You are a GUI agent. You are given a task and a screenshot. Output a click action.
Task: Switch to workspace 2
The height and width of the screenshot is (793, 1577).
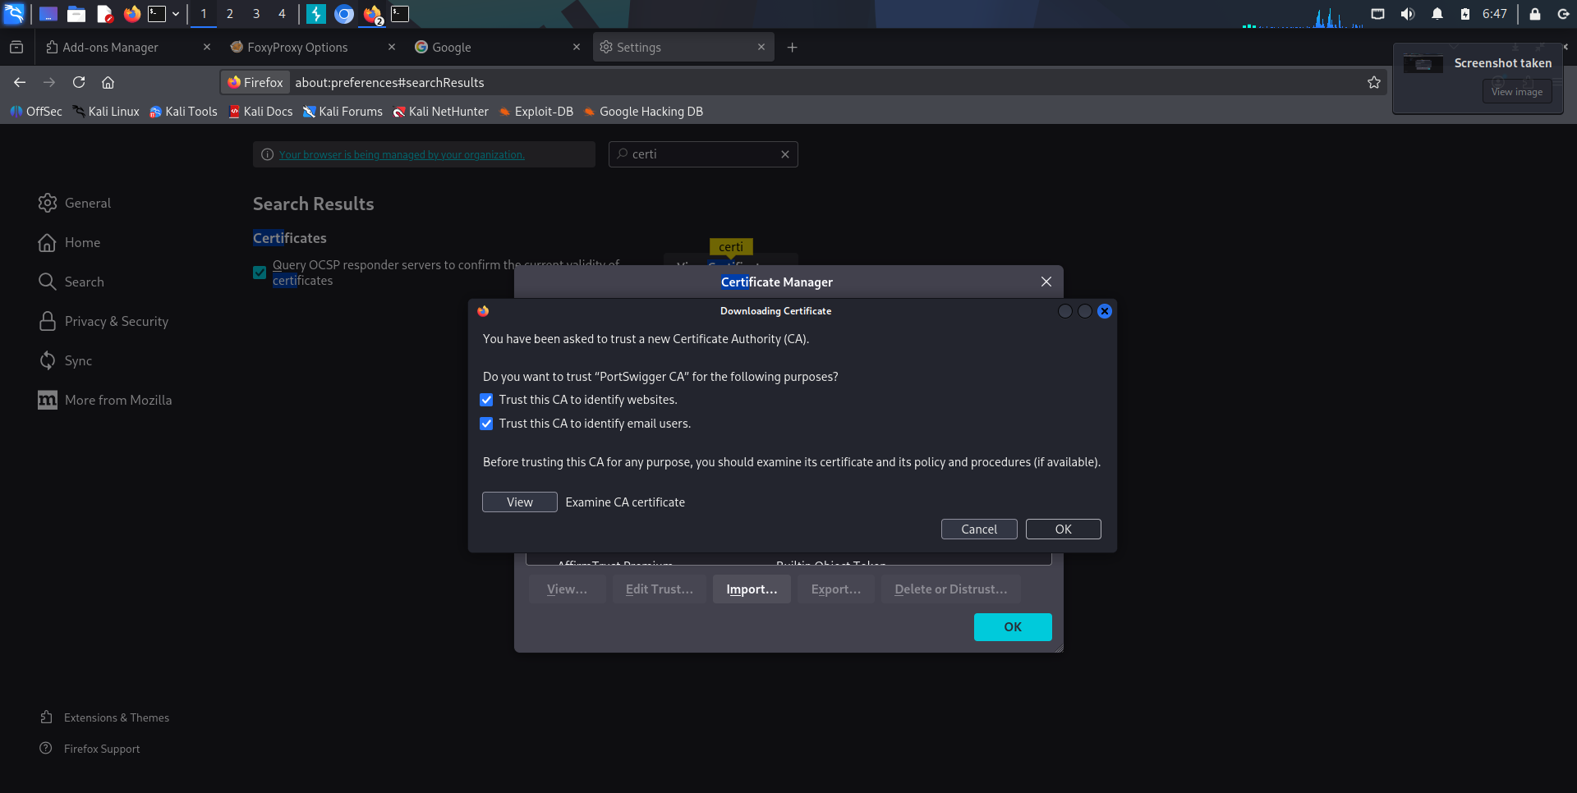coord(230,14)
